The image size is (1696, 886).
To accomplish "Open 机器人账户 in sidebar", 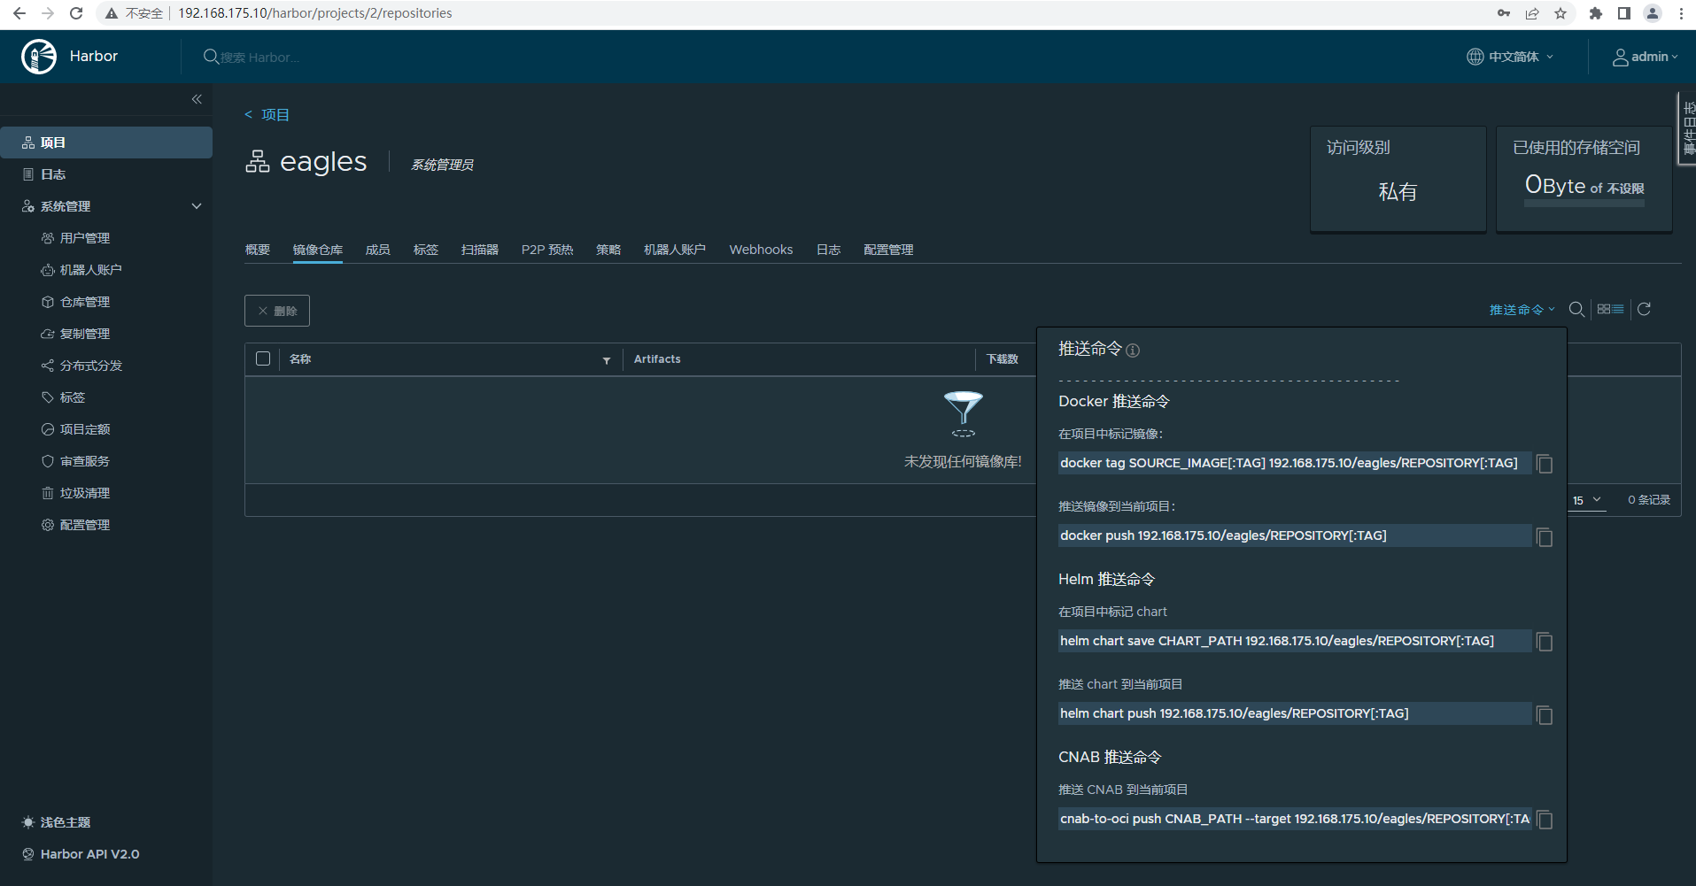I will [x=90, y=270].
